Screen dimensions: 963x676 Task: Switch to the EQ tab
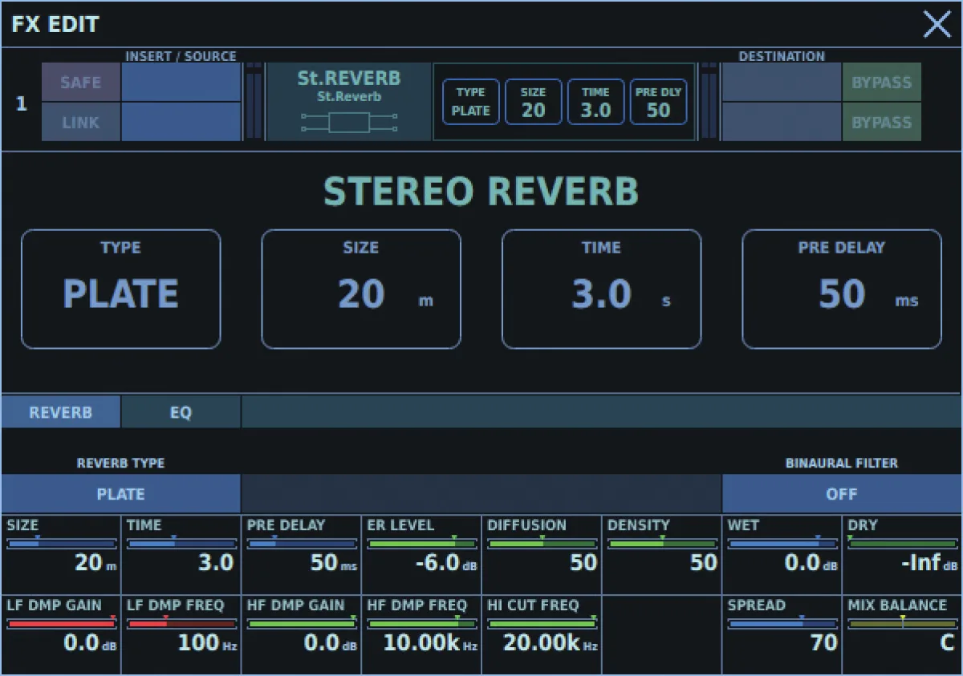pyautogui.click(x=181, y=412)
